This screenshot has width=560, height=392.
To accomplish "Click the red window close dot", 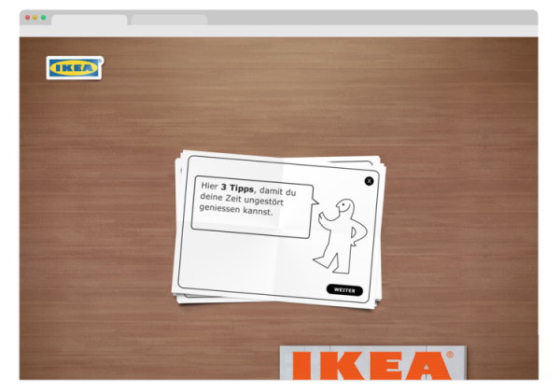I will pyautogui.click(x=27, y=18).
